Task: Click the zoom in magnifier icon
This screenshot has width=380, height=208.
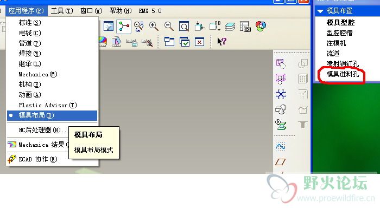Action: 154,26
